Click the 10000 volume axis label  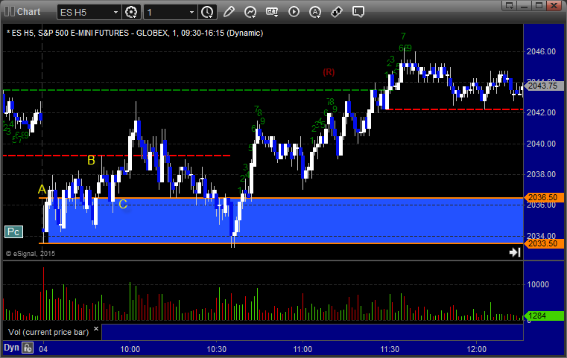coord(538,284)
